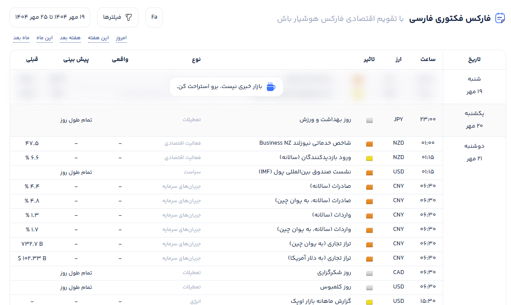The image size is (511, 305).
Task: Click orange impact icon for Business NZ index
Action: pyautogui.click(x=369, y=143)
